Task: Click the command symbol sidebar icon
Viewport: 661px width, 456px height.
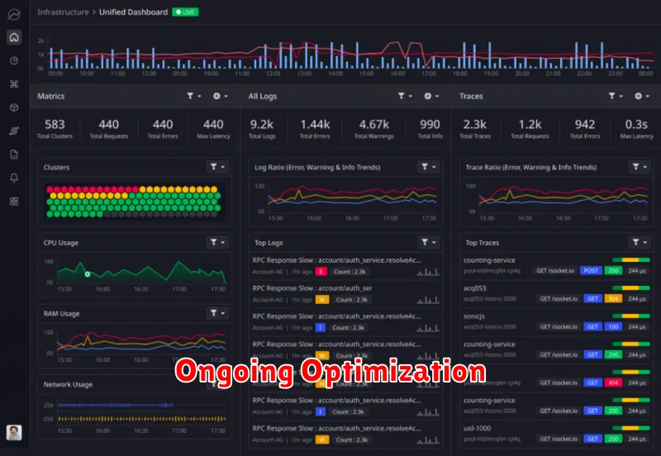Action: pos(13,83)
